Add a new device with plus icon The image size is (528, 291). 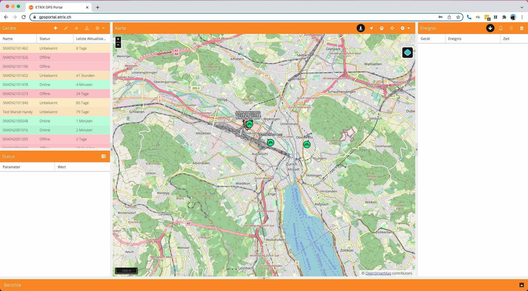(x=56, y=28)
